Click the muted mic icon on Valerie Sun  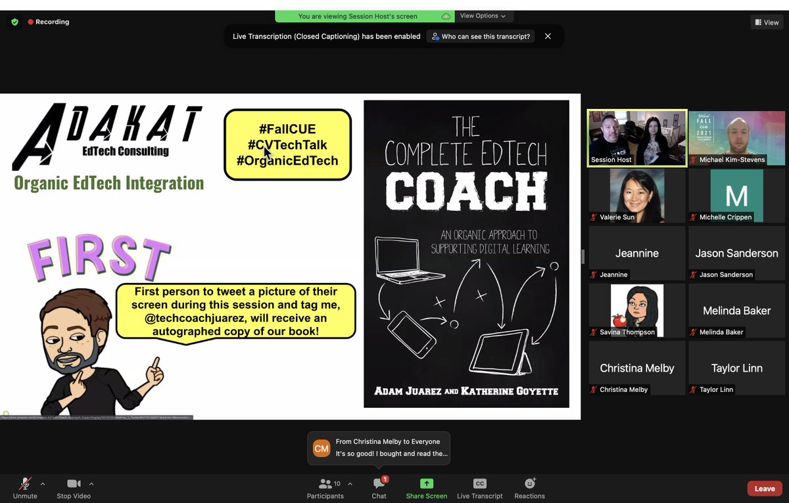click(594, 217)
